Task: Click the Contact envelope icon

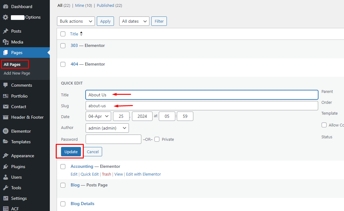Action: tap(6, 107)
